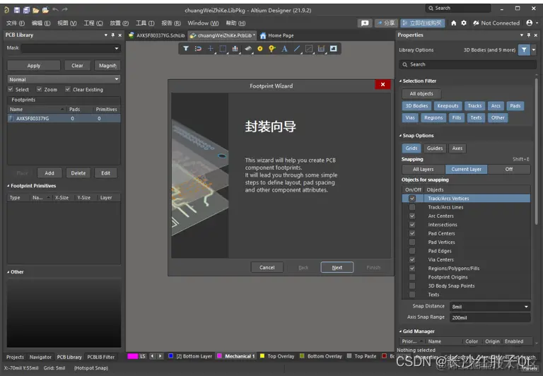This screenshot has height=376, width=543.
Task: Toggle the Clear Existing checkbox
Action: pyautogui.click(x=68, y=89)
